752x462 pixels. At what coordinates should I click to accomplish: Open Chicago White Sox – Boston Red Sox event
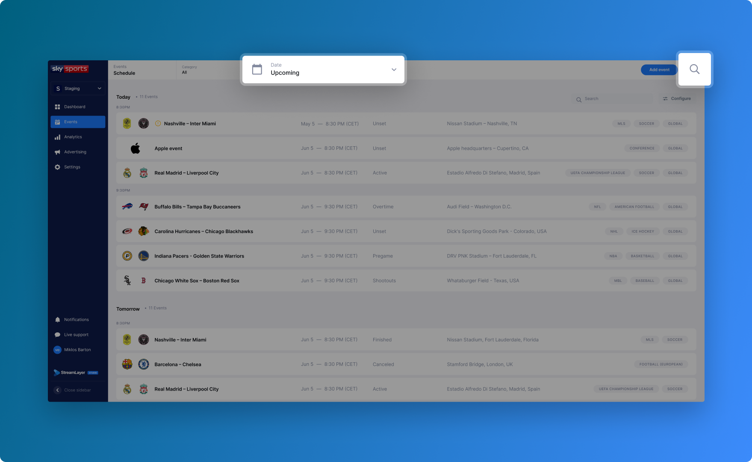[x=406, y=281]
